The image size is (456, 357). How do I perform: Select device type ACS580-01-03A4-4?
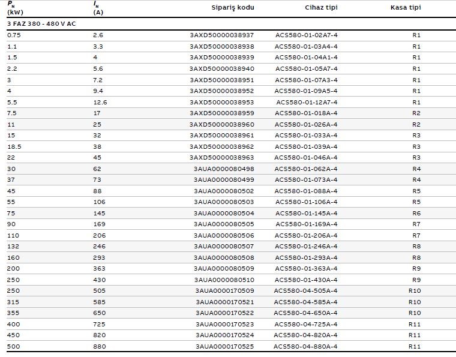coord(306,47)
